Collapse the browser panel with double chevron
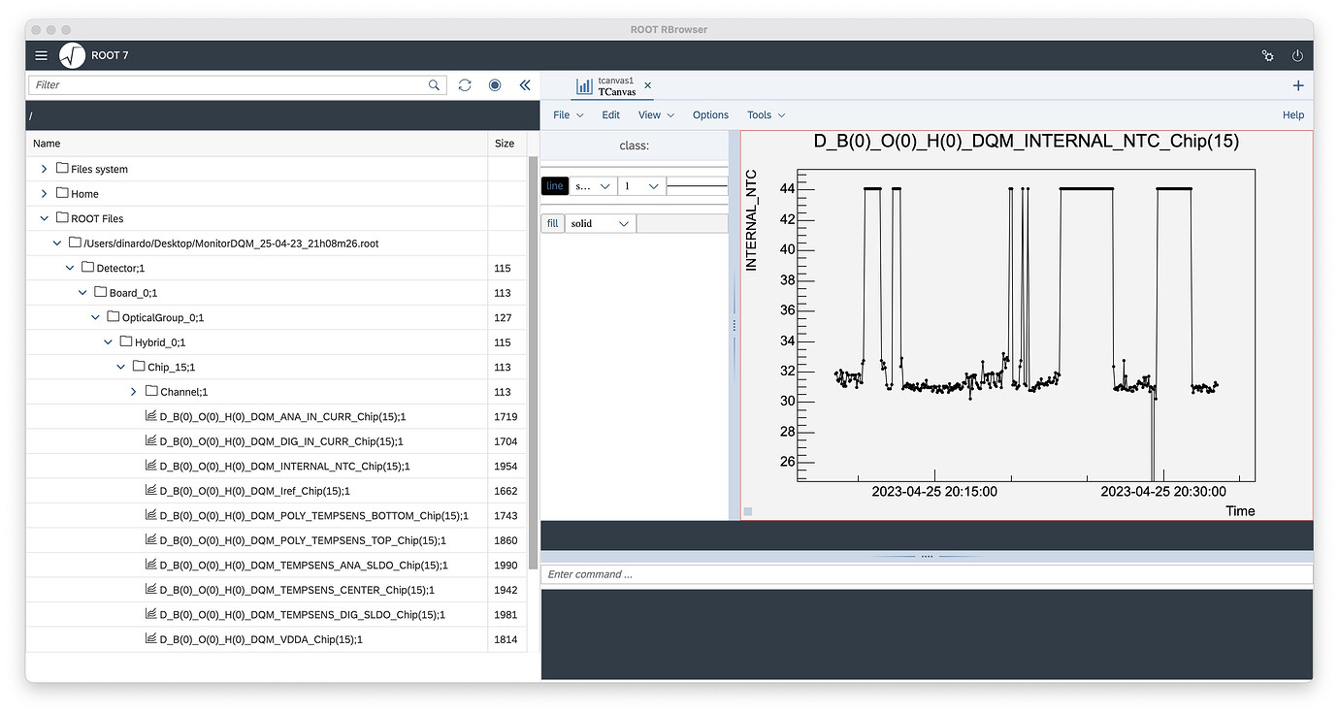 525,85
